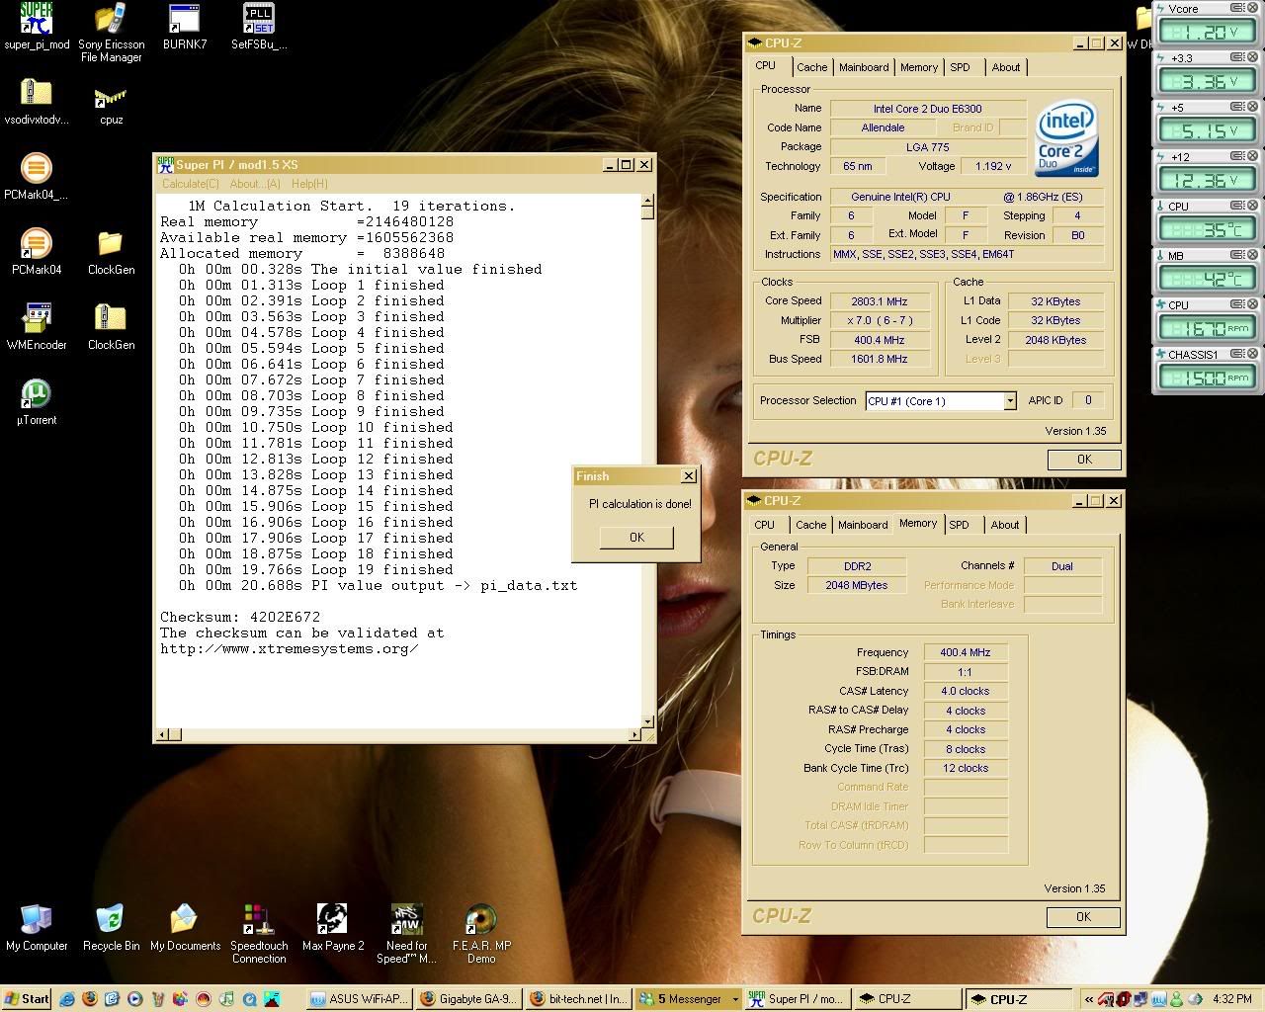This screenshot has height=1012, width=1265.
Task: Switch to Cache tab in lower CPU-Z window
Action: [x=811, y=525]
